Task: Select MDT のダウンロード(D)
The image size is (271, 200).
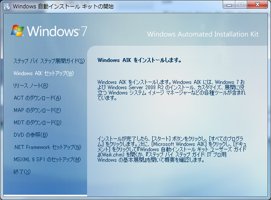Action: [x=37, y=123]
